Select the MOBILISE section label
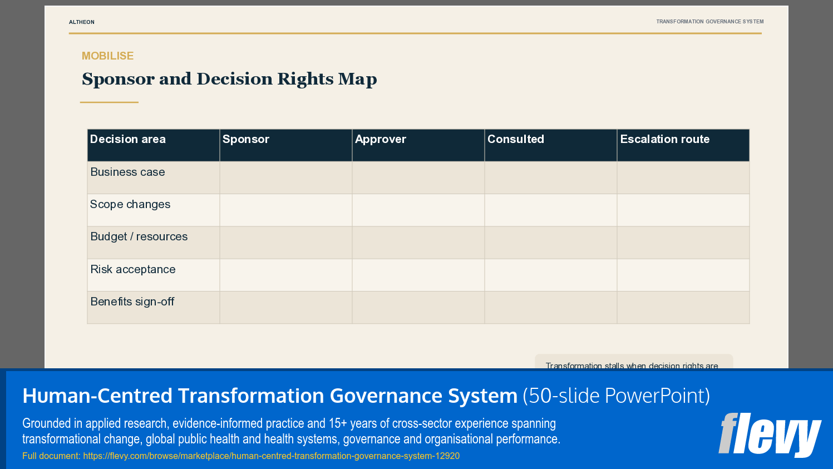 coord(107,56)
